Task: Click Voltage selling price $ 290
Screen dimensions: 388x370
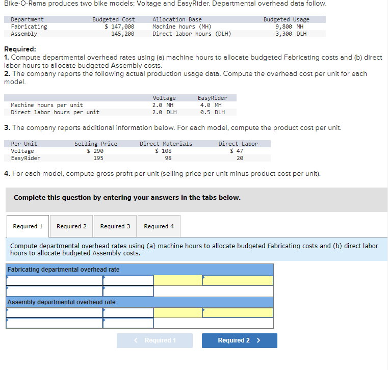Action: point(95,151)
